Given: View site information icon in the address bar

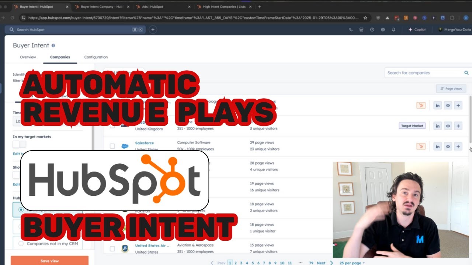Looking at the screenshot, I should [x=23, y=18].
